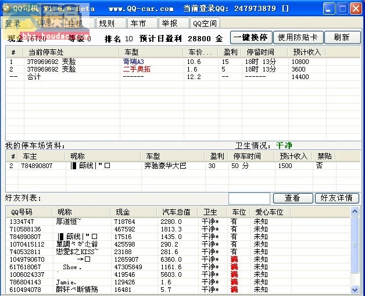This screenshot has height=296, width=365.
Task: Select the 二手奥拓 car row
Action: coord(183,69)
